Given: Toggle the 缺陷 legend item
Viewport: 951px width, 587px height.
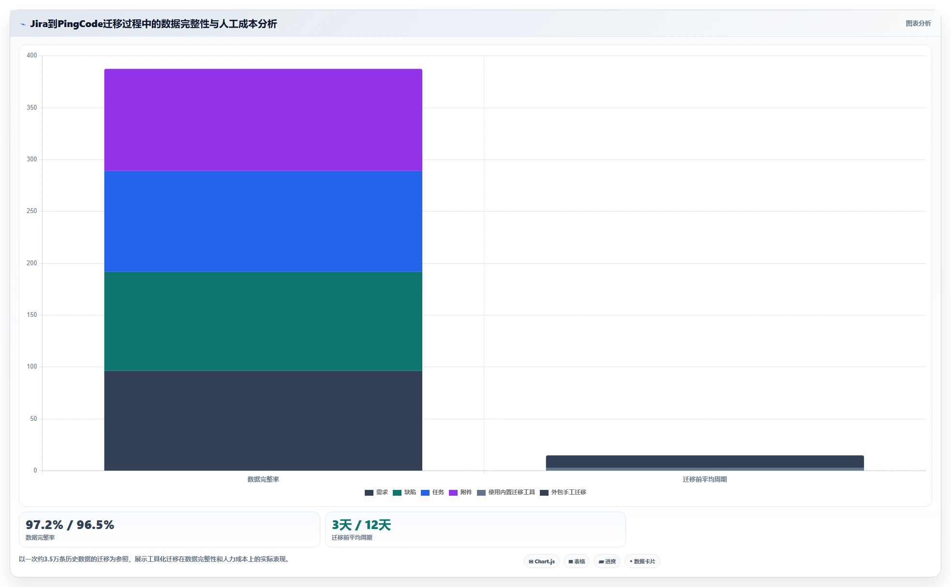Looking at the screenshot, I should pyautogui.click(x=404, y=492).
